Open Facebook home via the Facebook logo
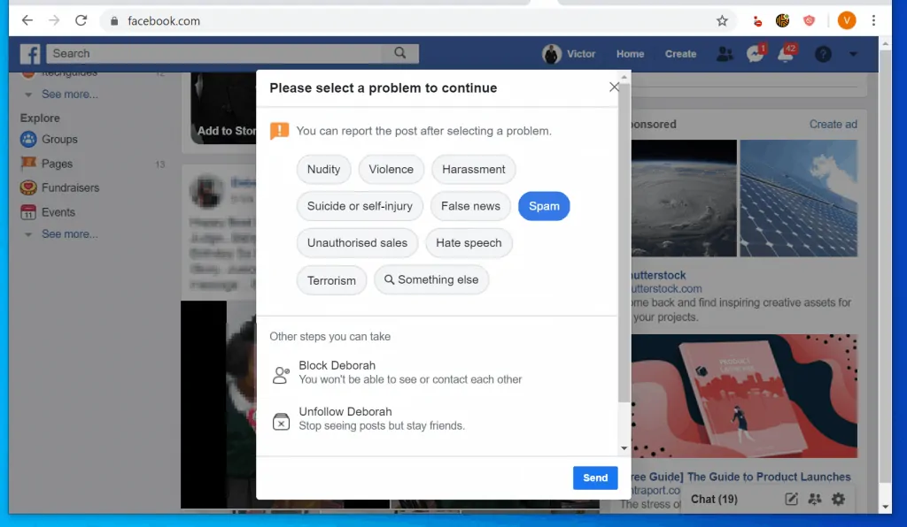907x527 pixels. 29,54
